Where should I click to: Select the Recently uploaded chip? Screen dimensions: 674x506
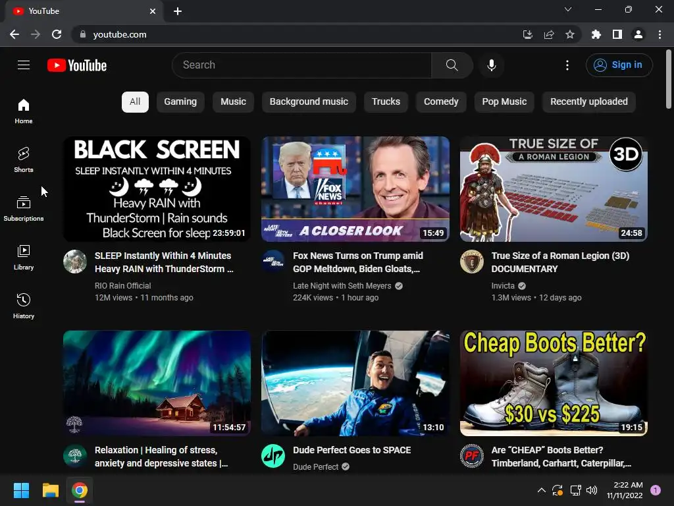click(x=589, y=102)
